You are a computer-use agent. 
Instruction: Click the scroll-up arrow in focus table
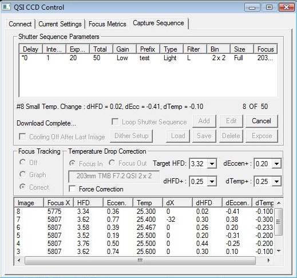[x=279, y=203]
